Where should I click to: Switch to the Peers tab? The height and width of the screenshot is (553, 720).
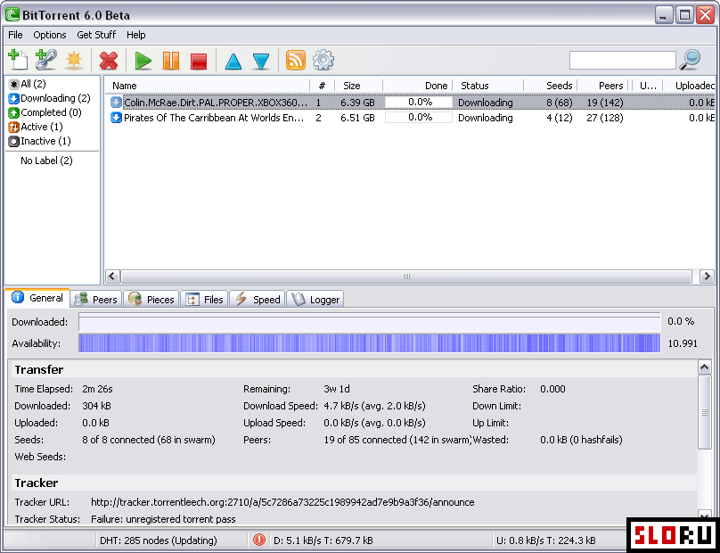[96, 300]
